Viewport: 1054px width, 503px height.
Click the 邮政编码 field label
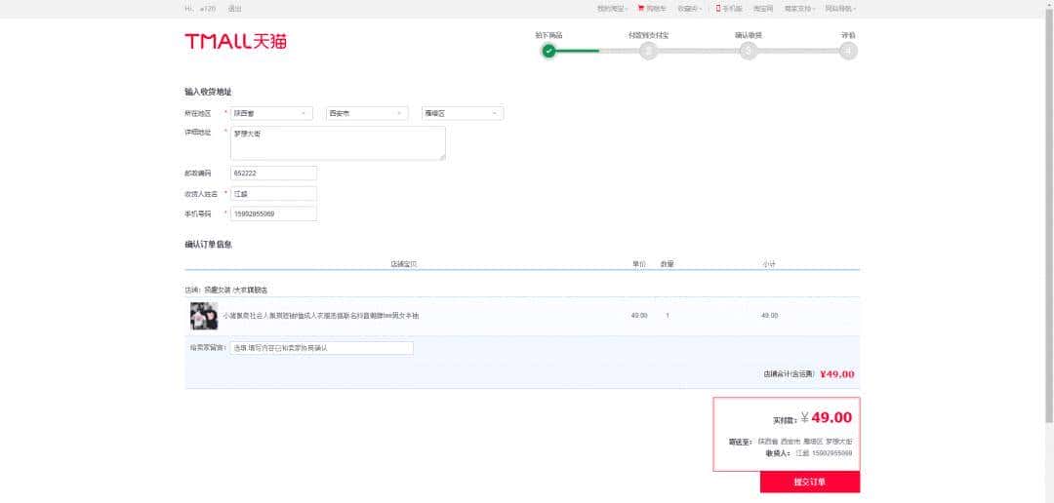(197, 174)
